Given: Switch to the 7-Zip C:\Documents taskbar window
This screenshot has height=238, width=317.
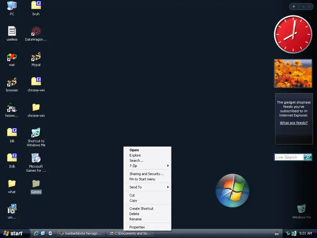Looking at the screenshot, I should click(x=130, y=233).
